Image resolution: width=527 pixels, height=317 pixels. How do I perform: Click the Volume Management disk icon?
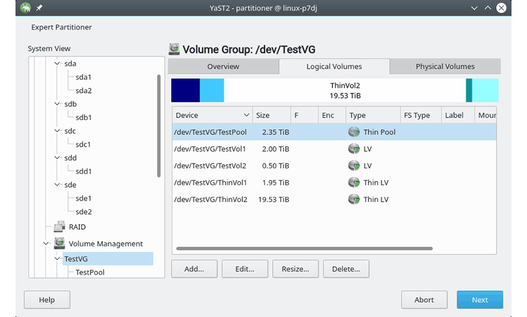pos(60,244)
